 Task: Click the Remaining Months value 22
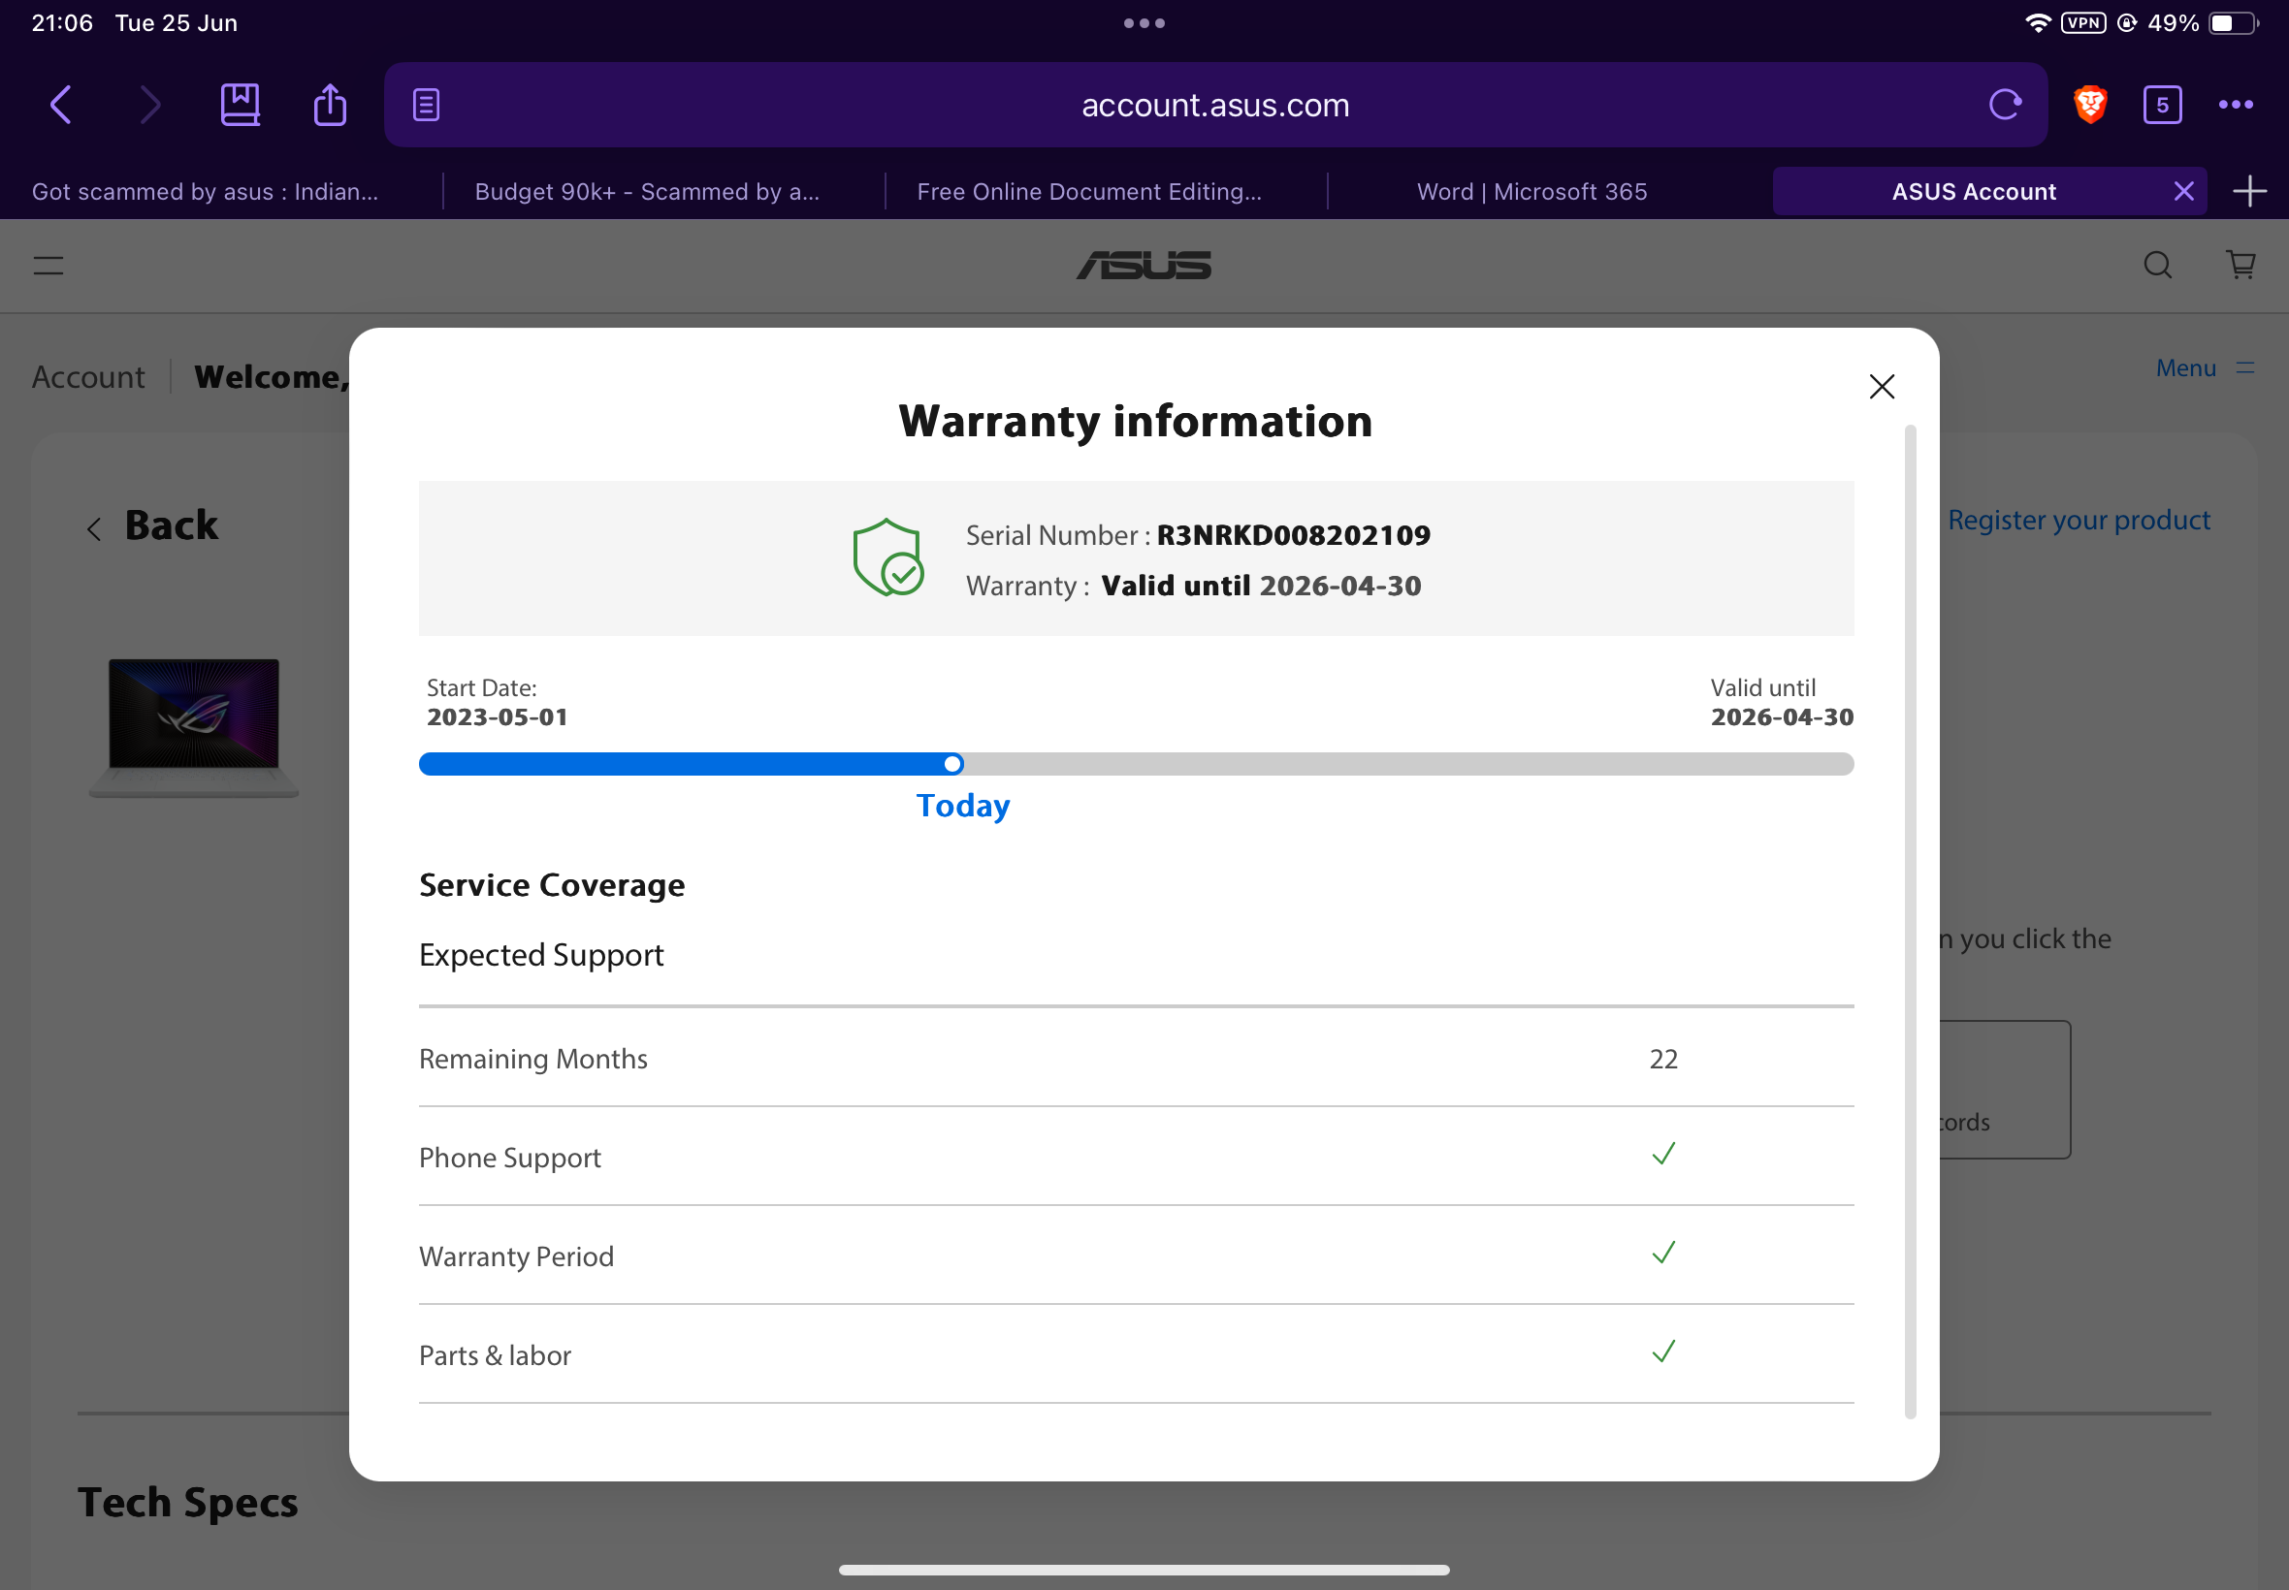pos(1663,1058)
